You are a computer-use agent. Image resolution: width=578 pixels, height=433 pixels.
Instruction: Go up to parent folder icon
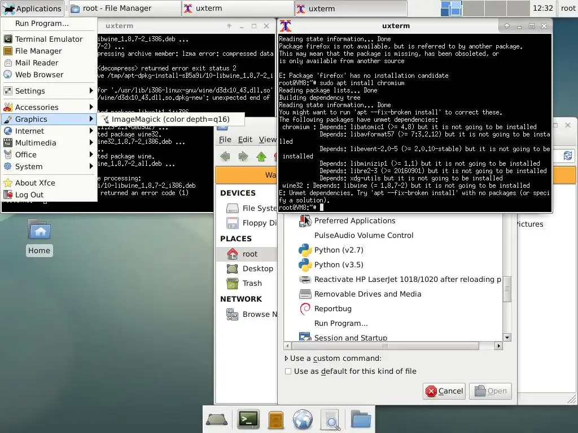(x=261, y=157)
